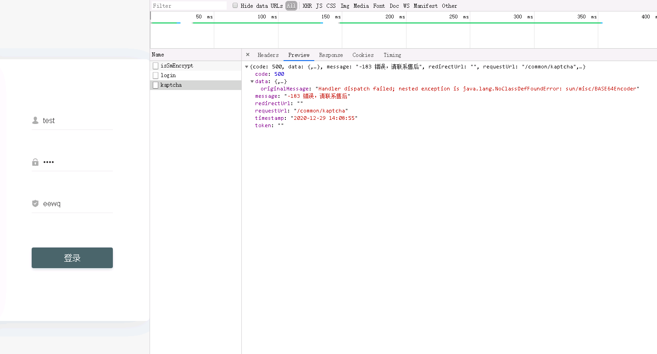Image resolution: width=657 pixels, height=354 pixels.
Task: Click the file icon next to isSmEncrypt
Action: [x=156, y=66]
